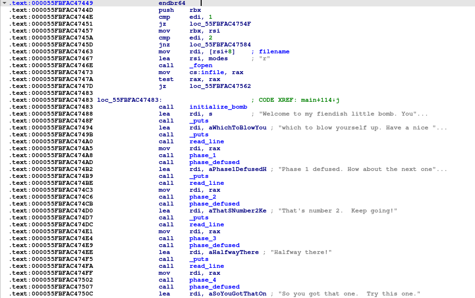Screen dimensions: 475x298
Task: Click address .text:000055FBFAC4746E
Action: [51, 65]
